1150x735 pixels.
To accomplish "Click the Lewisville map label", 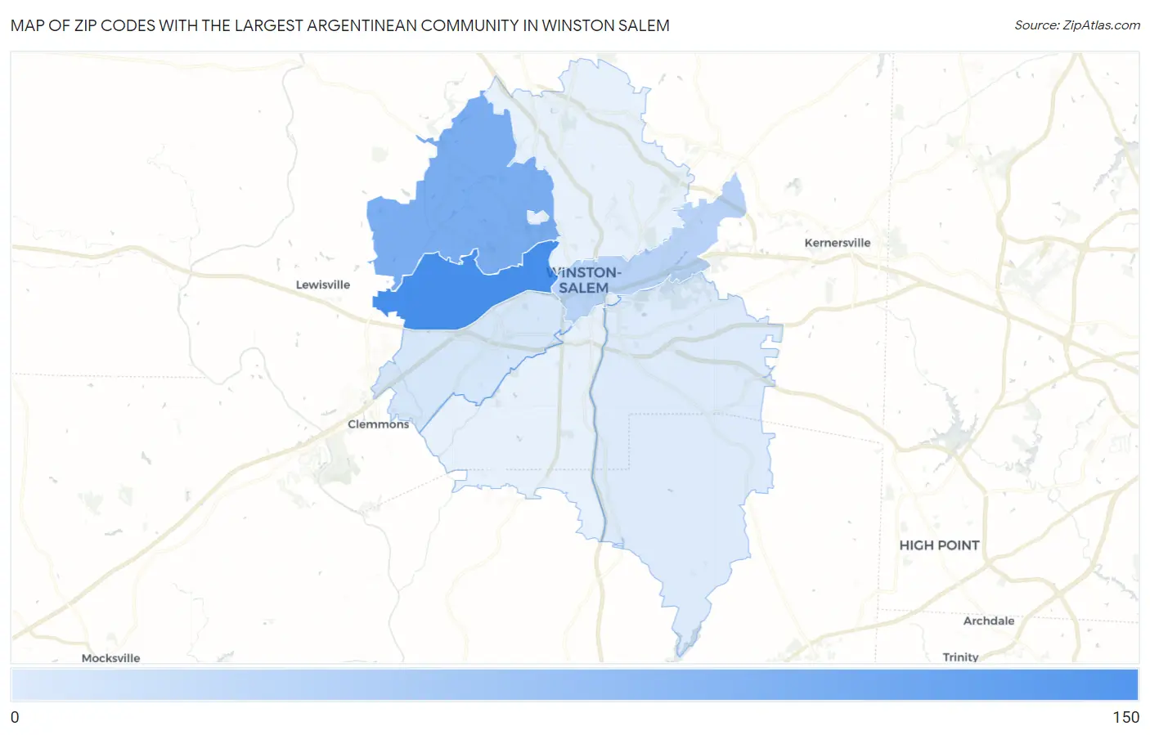I will pos(322,285).
